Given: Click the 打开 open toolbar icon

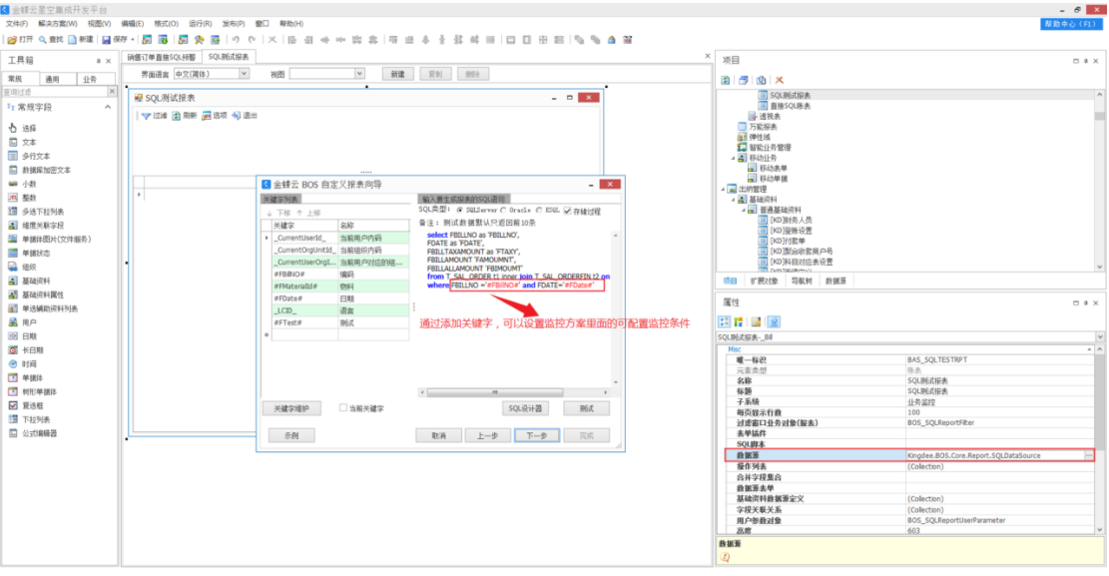Looking at the screenshot, I should tap(12, 40).
